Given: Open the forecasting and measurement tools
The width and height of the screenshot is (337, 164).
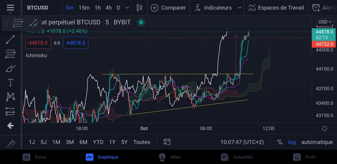Looking at the screenshot, I should coord(10,111).
